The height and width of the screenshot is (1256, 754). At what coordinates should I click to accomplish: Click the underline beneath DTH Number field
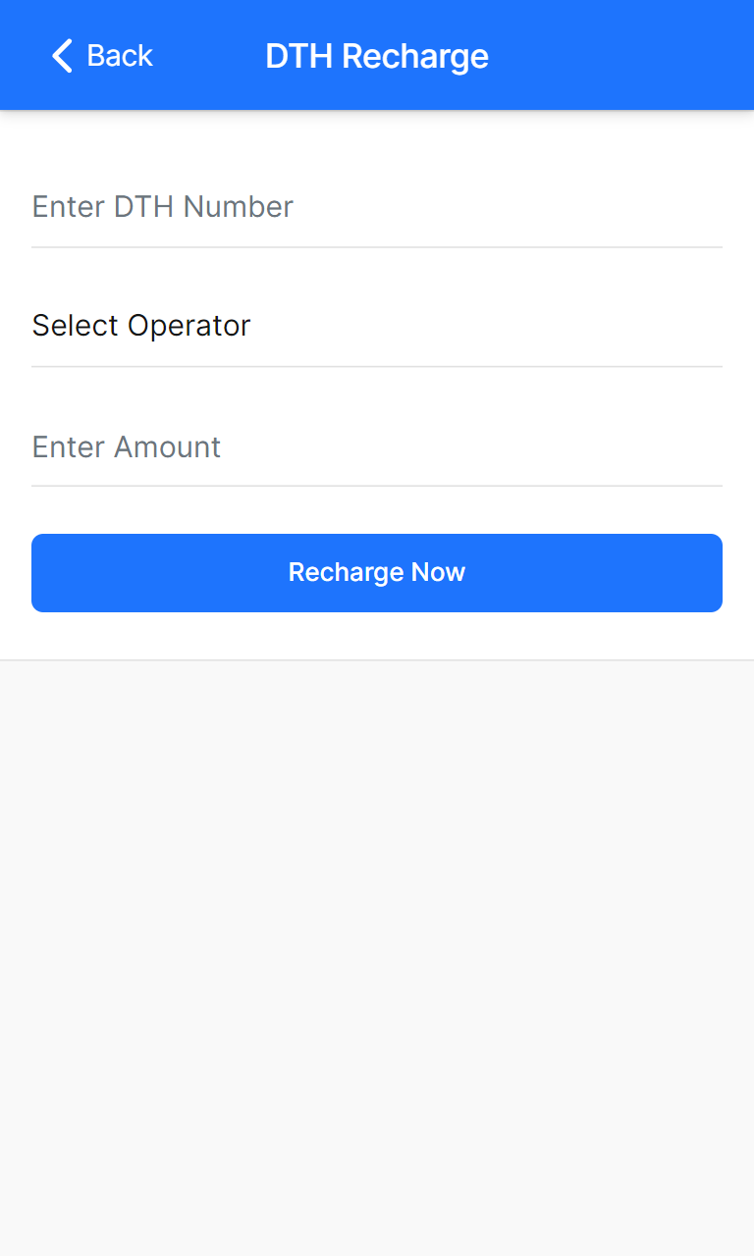point(377,247)
